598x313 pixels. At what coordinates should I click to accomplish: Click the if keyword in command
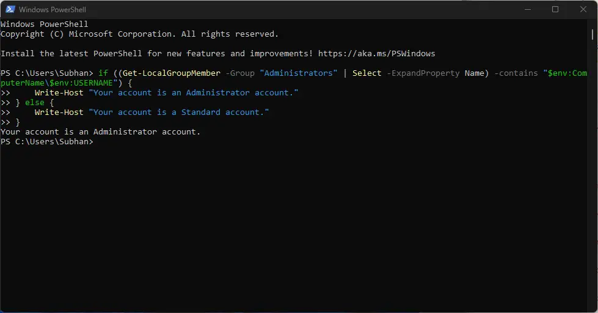pyautogui.click(x=103, y=73)
